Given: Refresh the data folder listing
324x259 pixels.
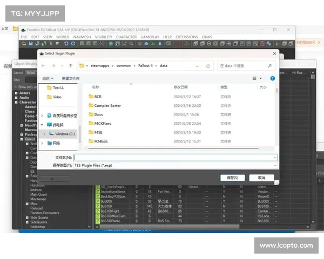Looking at the screenshot, I should click(208, 66).
